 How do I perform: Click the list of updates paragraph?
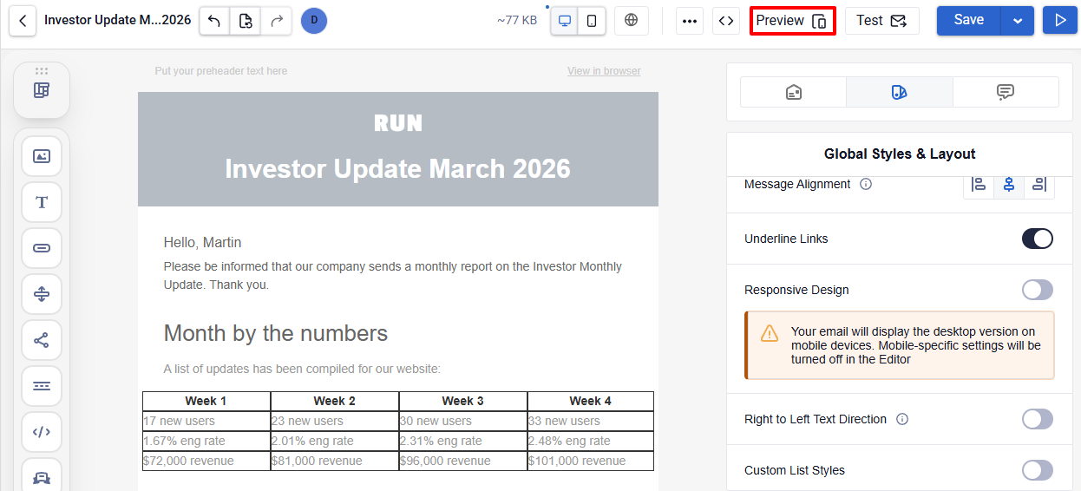coord(302,369)
